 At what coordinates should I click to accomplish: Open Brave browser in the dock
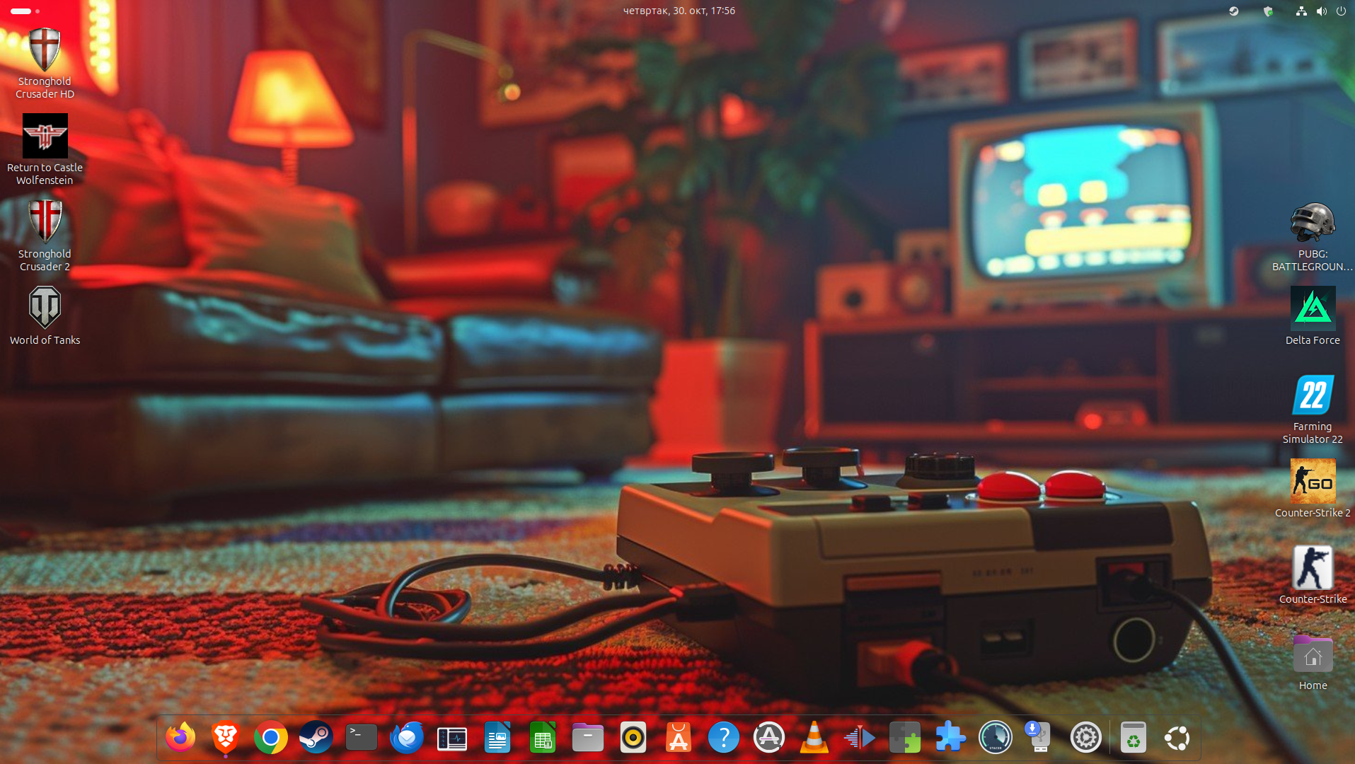pos(226,738)
